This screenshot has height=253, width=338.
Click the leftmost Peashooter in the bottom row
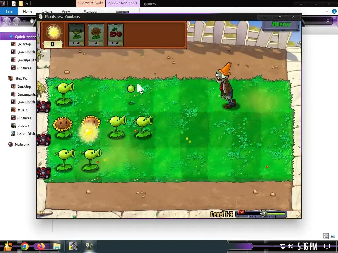click(x=65, y=160)
